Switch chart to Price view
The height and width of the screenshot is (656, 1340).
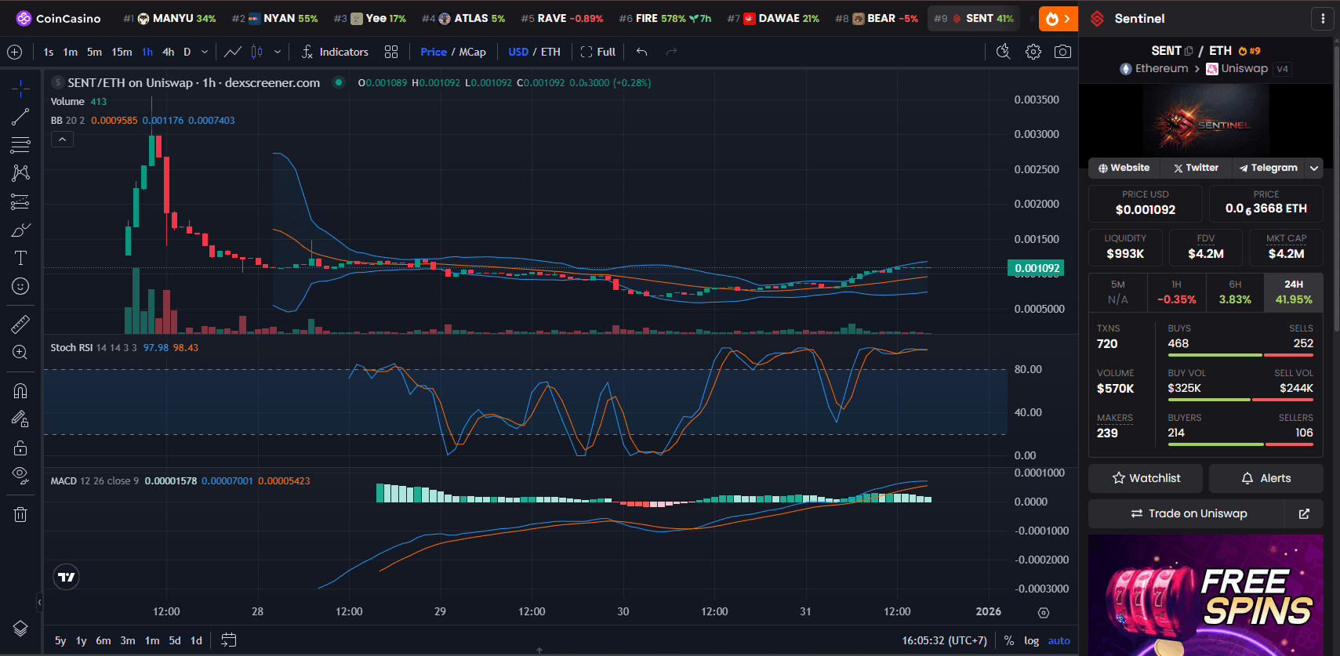click(434, 52)
